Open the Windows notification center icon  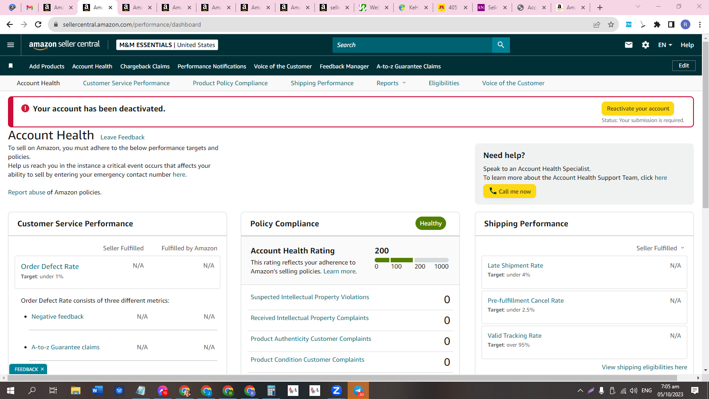click(x=695, y=391)
